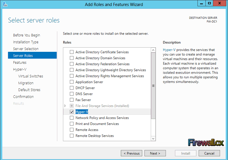Viewport: 228px width, 160px height.
Task: Tick the Active Directory Lightweight Directory Services checkbox
Action: pos(72,70)
